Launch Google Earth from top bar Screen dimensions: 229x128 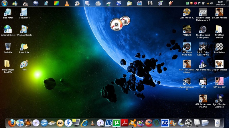(119, 3)
